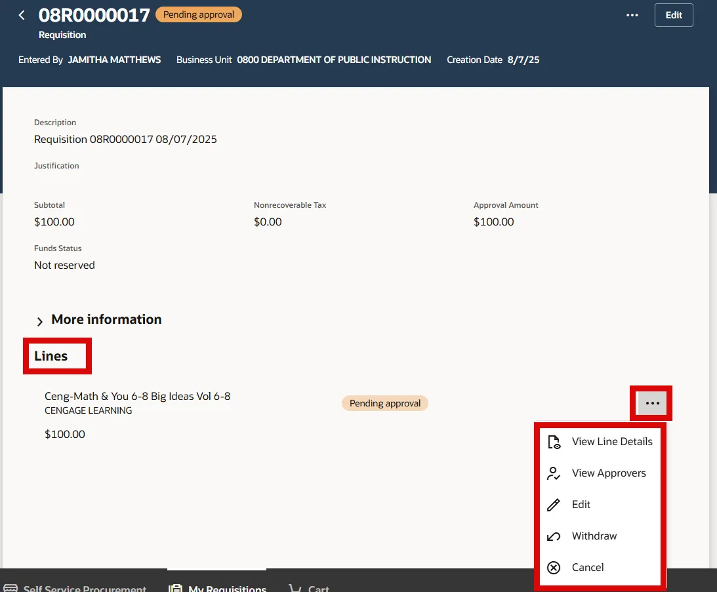This screenshot has width=717, height=592.
Task: Open the Cart in the bottom bar
Action: (x=310, y=588)
